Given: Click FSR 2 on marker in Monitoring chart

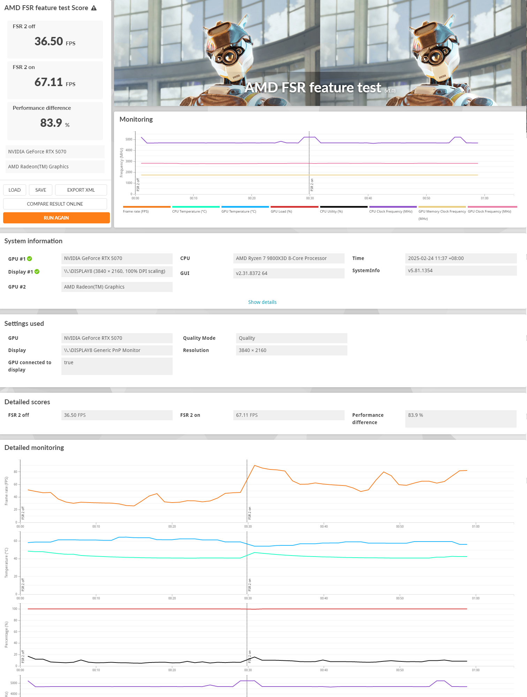Looking at the screenshot, I should tap(312, 185).
